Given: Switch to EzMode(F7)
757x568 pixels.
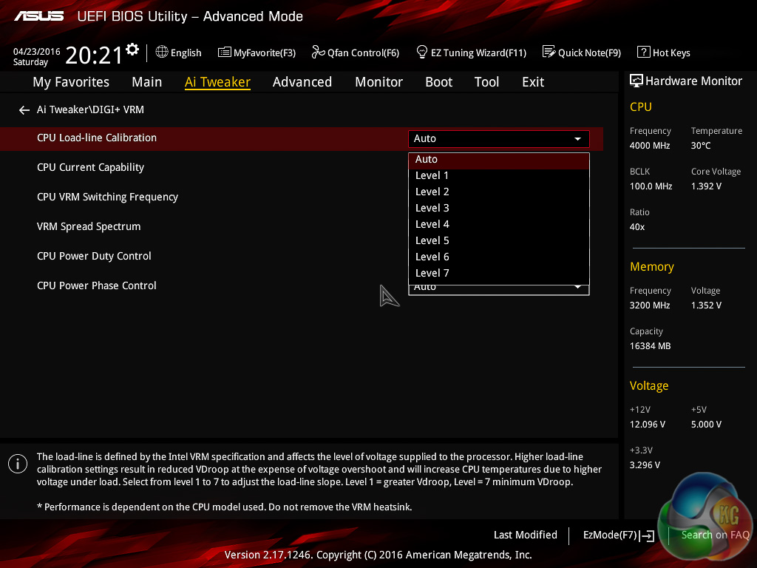Looking at the screenshot, I should pos(618,535).
